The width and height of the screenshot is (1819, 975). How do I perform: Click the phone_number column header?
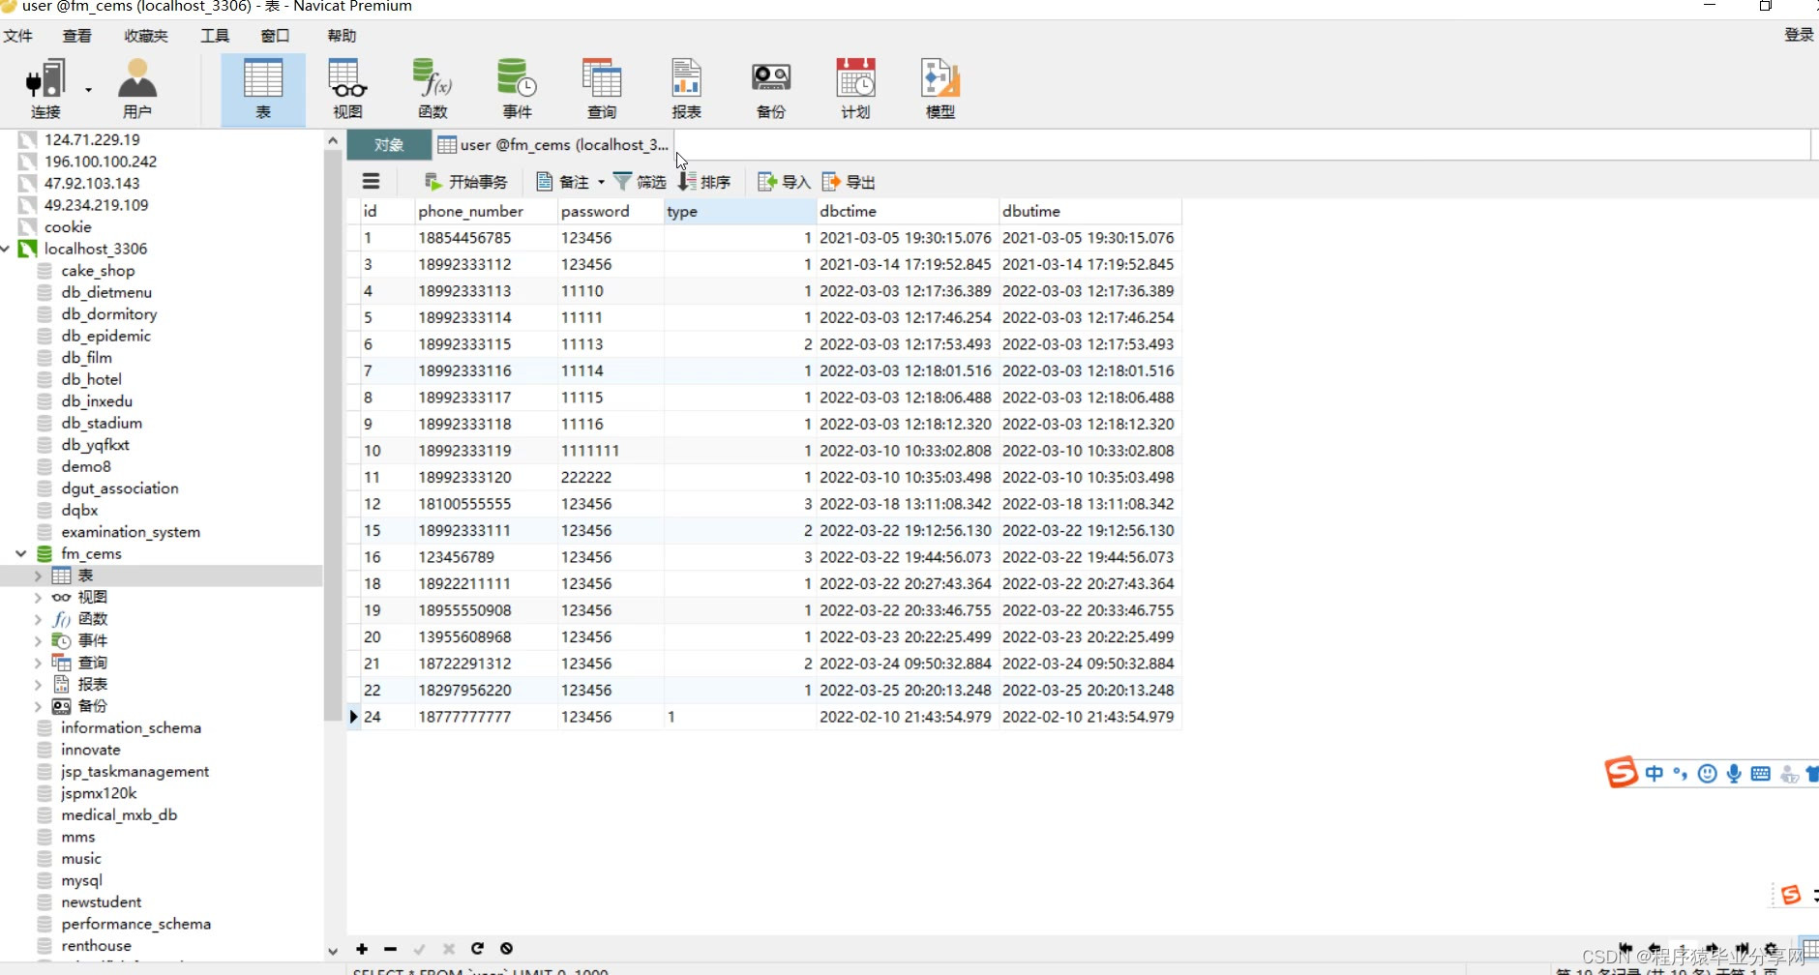pyautogui.click(x=487, y=211)
